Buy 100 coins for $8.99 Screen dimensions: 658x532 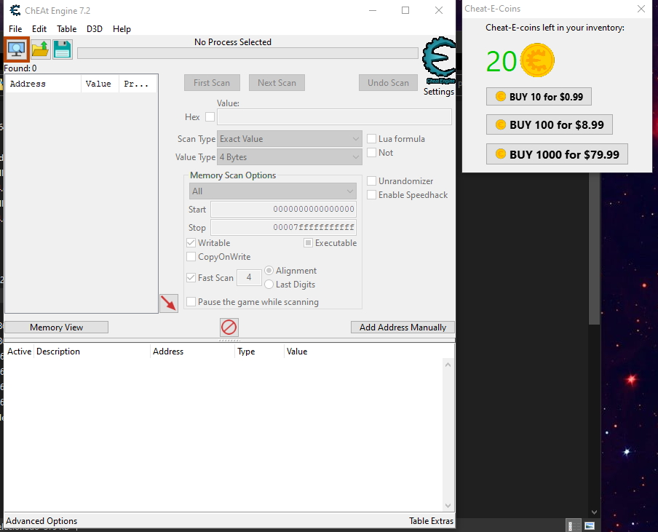click(x=550, y=124)
